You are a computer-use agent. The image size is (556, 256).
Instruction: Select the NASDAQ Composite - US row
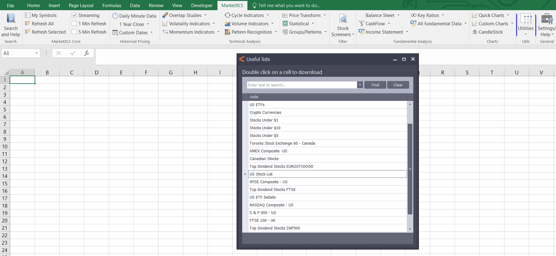pos(327,205)
